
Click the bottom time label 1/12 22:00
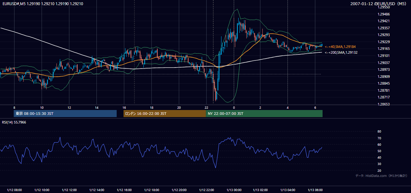207,190
